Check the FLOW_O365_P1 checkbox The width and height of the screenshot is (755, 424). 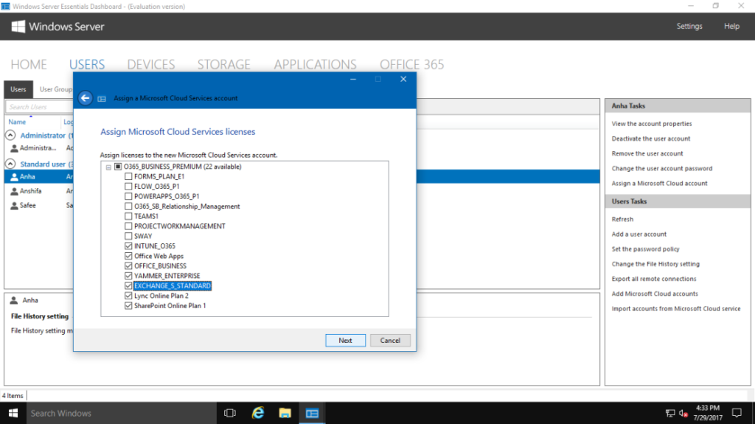tap(128, 187)
